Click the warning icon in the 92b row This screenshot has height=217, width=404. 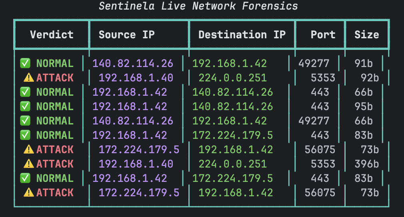tap(28, 78)
